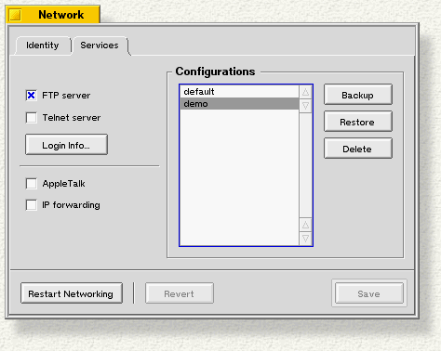The height and width of the screenshot is (351, 441).
Task: Click the Save button
Action: pyautogui.click(x=369, y=293)
